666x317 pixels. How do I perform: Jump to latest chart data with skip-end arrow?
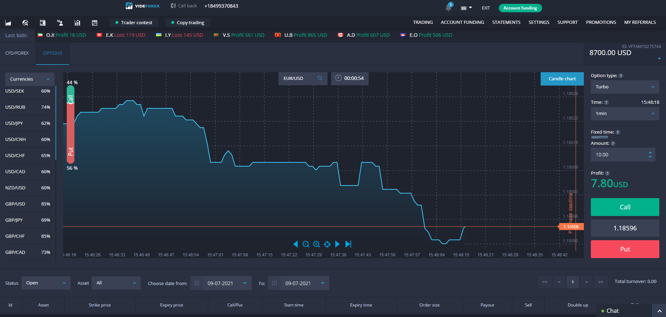click(348, 244)
